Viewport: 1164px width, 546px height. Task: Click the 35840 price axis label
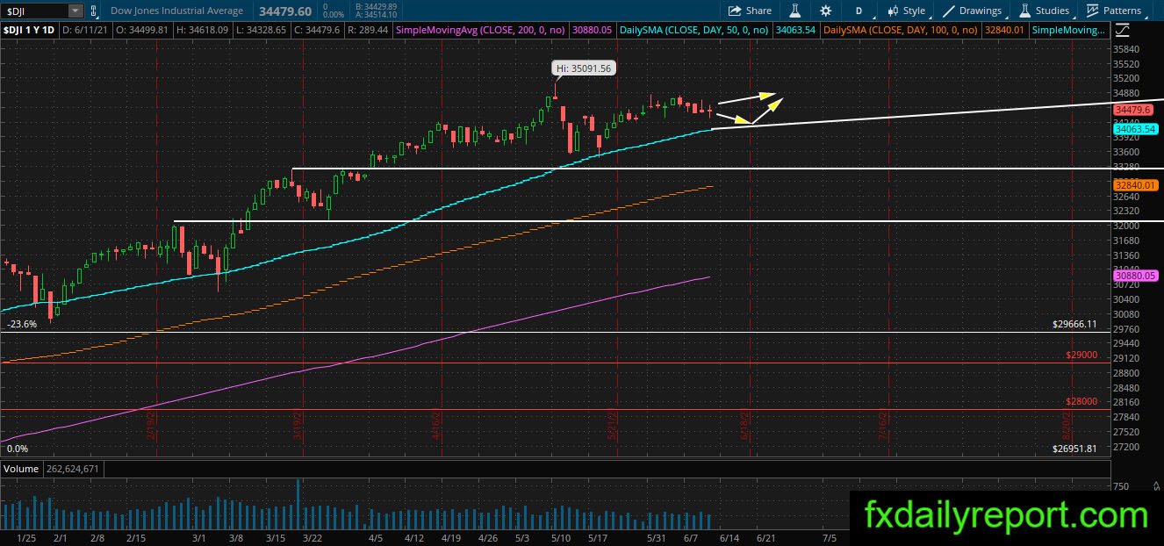click(x=1125, y=49)
